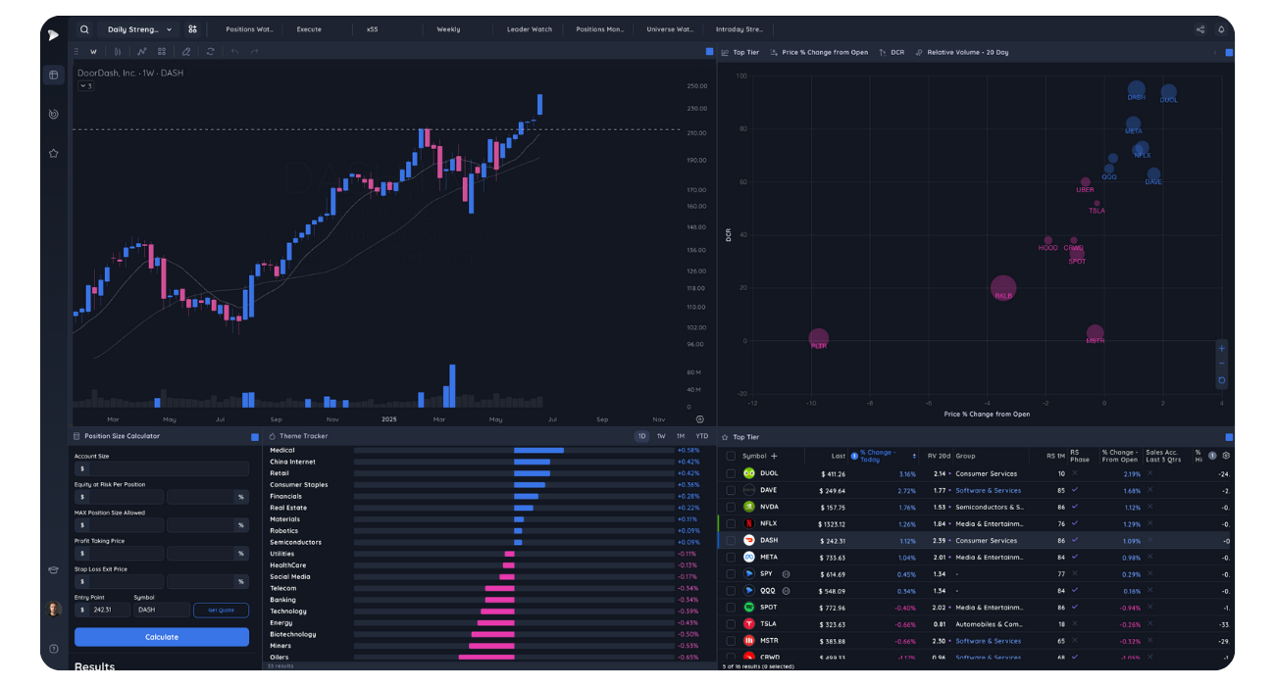The width and height of the screenshot is (1275, 686).
Task: Change the DCR Y axis selector
Action: coord(892,52)
